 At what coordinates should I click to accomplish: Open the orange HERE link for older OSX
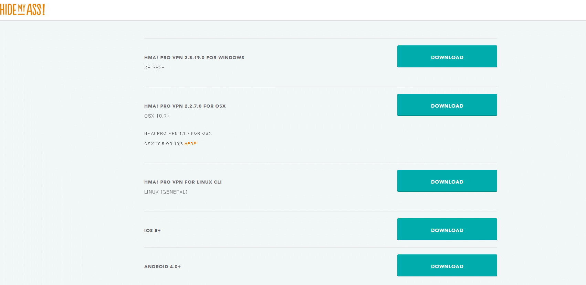click(190, 144)
